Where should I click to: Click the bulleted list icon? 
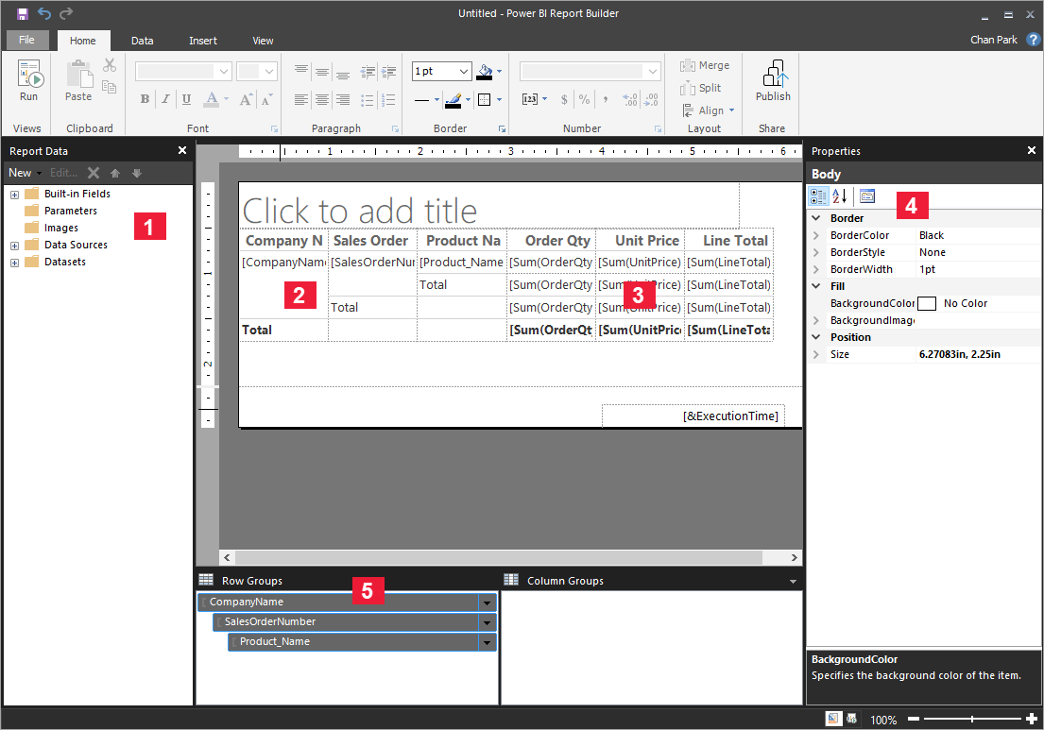(367, 100)
